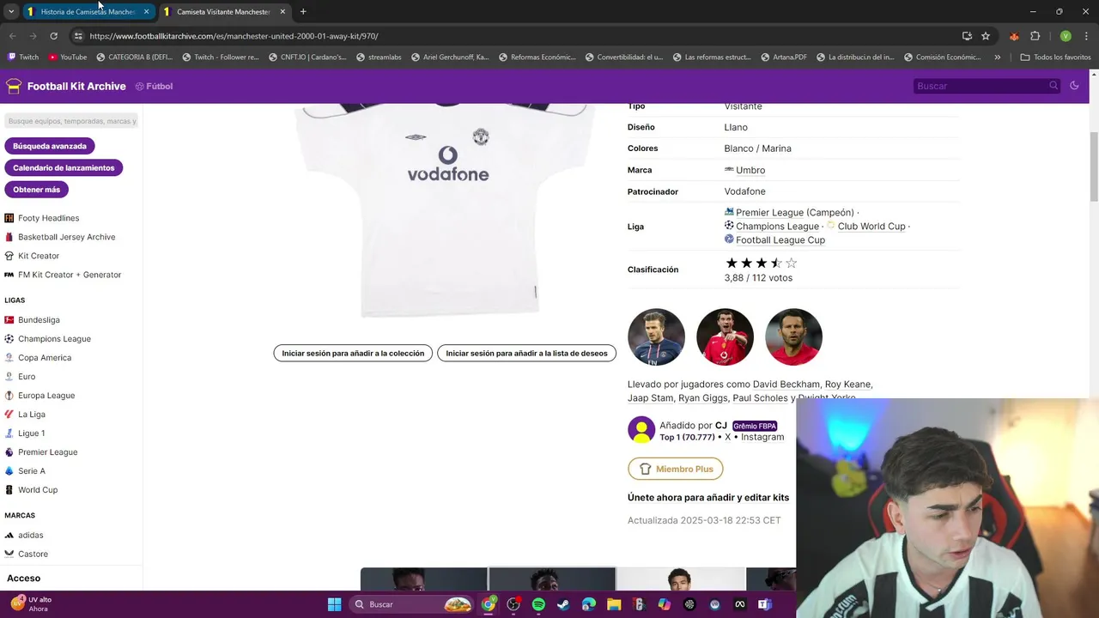This screenshot has height=618, width=1099.
Task: Open the Twitch bookmark
Action: (x=23, y=58)
